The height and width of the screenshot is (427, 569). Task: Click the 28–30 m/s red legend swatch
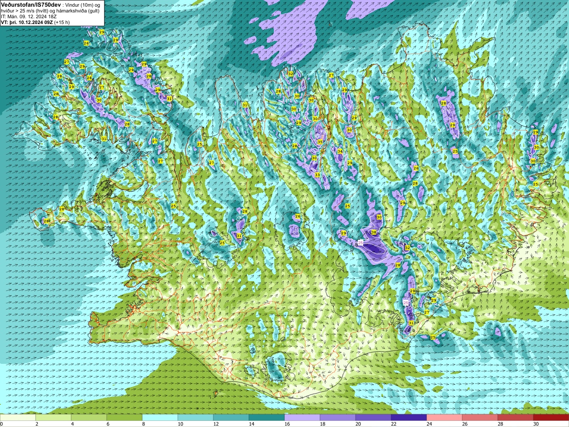coord(516,418)
